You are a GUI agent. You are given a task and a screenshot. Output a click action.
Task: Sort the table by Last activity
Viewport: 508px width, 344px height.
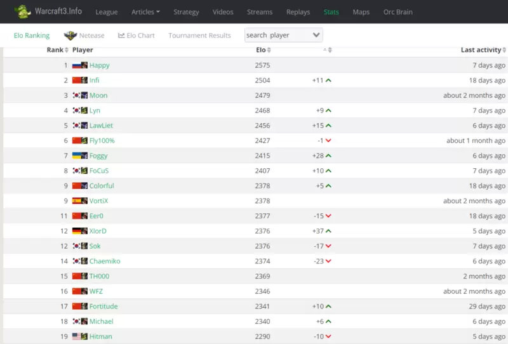pos(483,50)
